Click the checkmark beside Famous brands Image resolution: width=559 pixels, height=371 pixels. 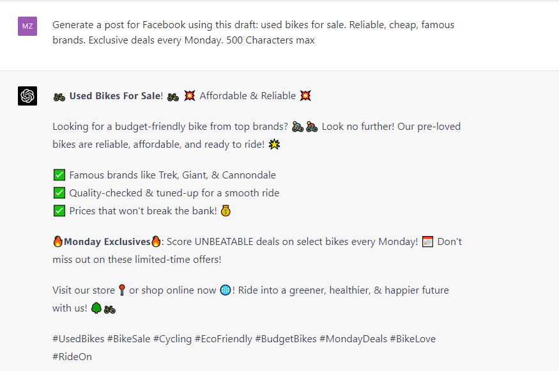(x=59, y=175)
